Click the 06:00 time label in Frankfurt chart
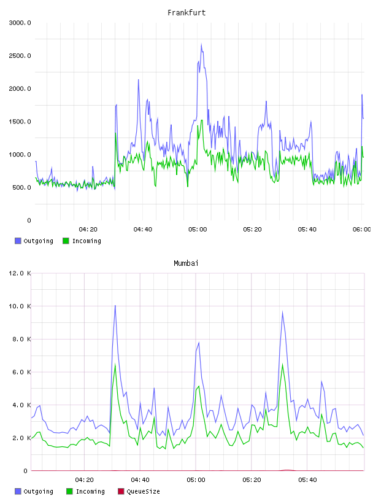This screenshot has height=501, width=373. pyautogui.click(x=362, y=230)
